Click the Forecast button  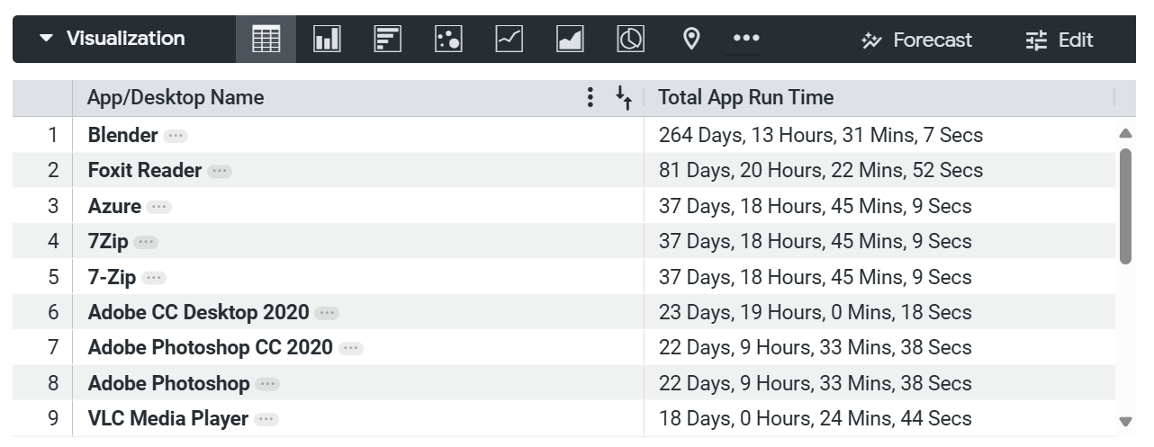[916, 40]
